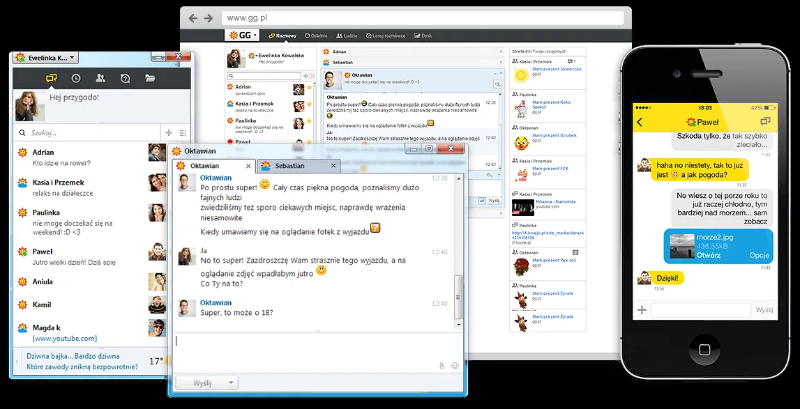800x409 pixels.
Task: Click the Słoneczko sun gift image in the web sidebar
Action: 520,77
